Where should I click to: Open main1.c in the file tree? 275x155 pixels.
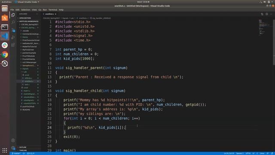click(x=27, y=91)
